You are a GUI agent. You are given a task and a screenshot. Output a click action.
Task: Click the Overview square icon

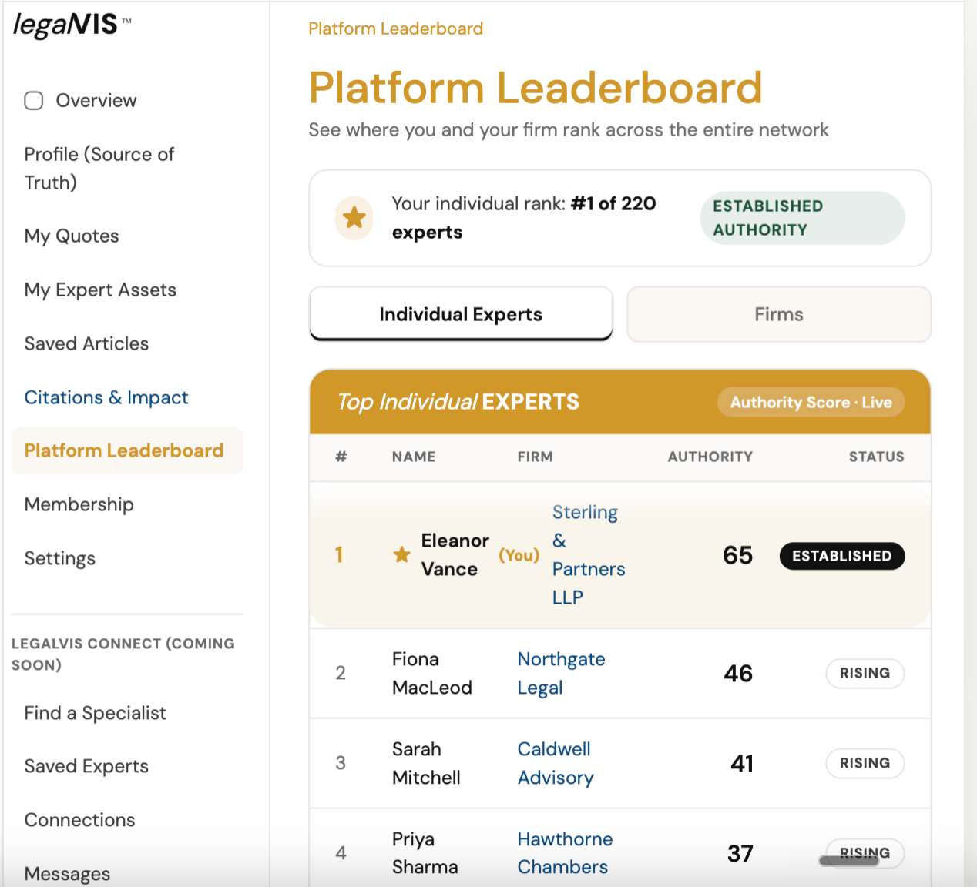34,101
